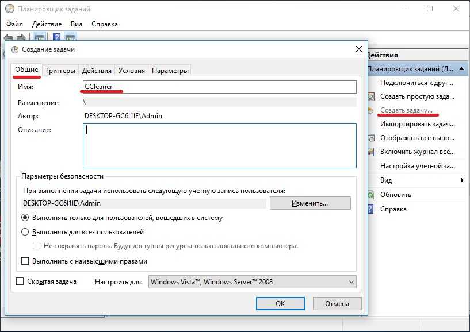Click the 'Обновить' refresh icon
This screenshot has height=332, width=470.
tap(371, 195)
